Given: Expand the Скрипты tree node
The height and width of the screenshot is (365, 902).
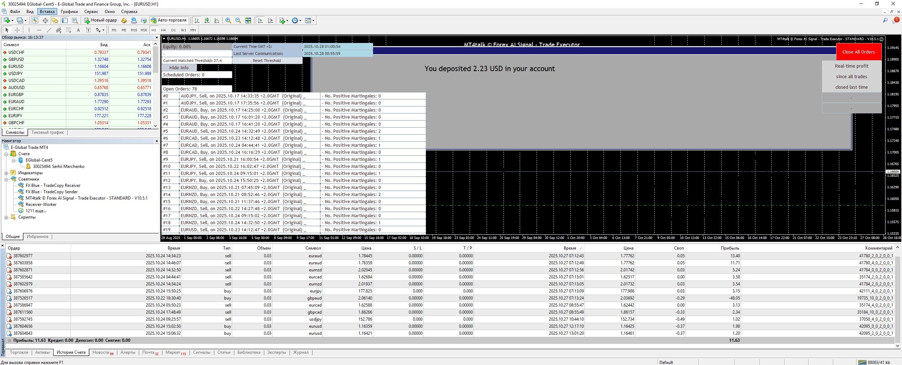Looking at the screenshot, I should click(6, 217).
